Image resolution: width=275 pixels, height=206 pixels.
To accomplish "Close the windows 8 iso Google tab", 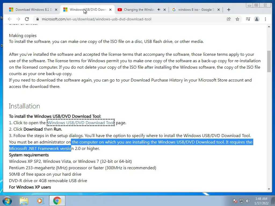I will (x=219, y=10).
